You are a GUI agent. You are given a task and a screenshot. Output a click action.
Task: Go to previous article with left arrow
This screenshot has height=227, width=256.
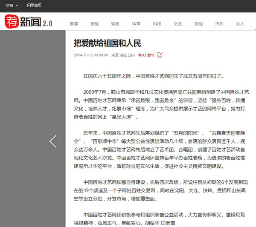point(53,141)
